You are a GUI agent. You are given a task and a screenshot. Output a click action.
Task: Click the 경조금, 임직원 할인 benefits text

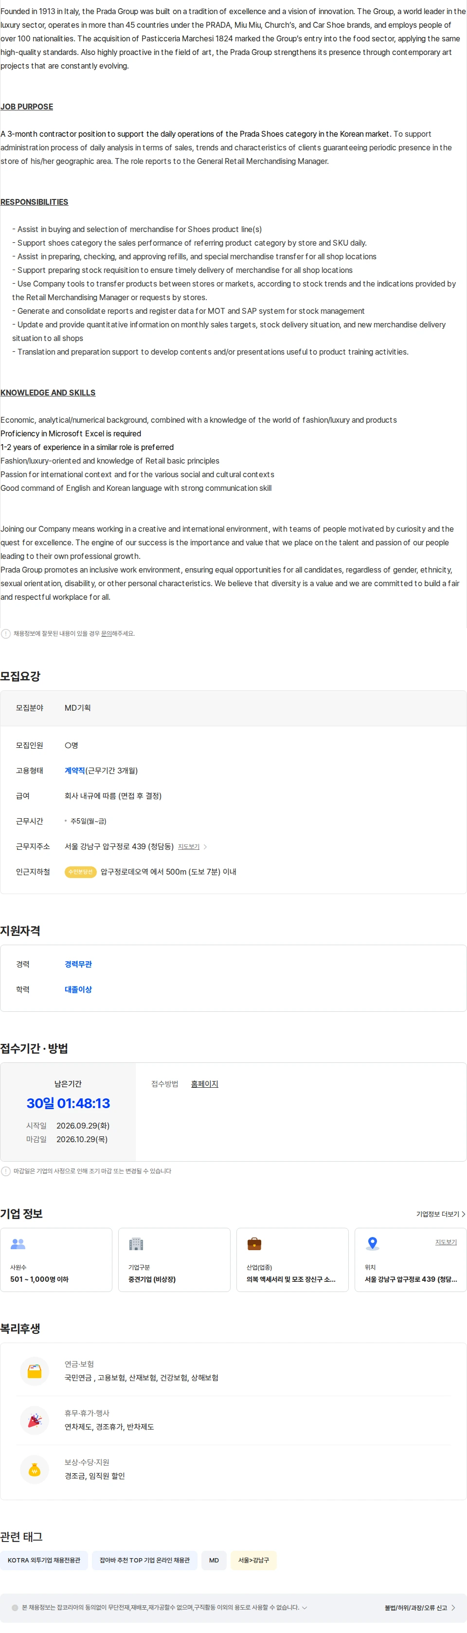coord(94,1475)
